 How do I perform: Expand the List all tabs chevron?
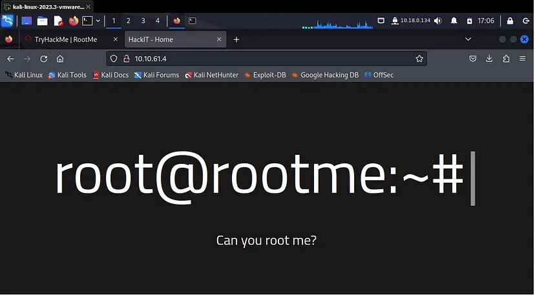(468, 39)
